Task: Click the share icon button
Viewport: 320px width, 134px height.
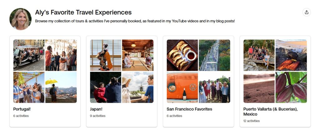Action: (x=307, y=12)
